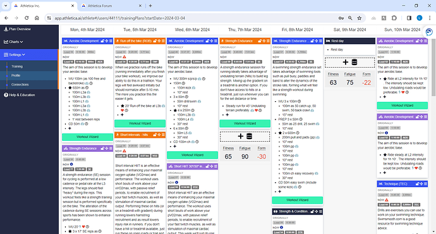Image resolution: width=436 pixels, height=234 pixels.
Task: Click the heart rate icon in Thursday's steady run step
Action: (257, 111)
